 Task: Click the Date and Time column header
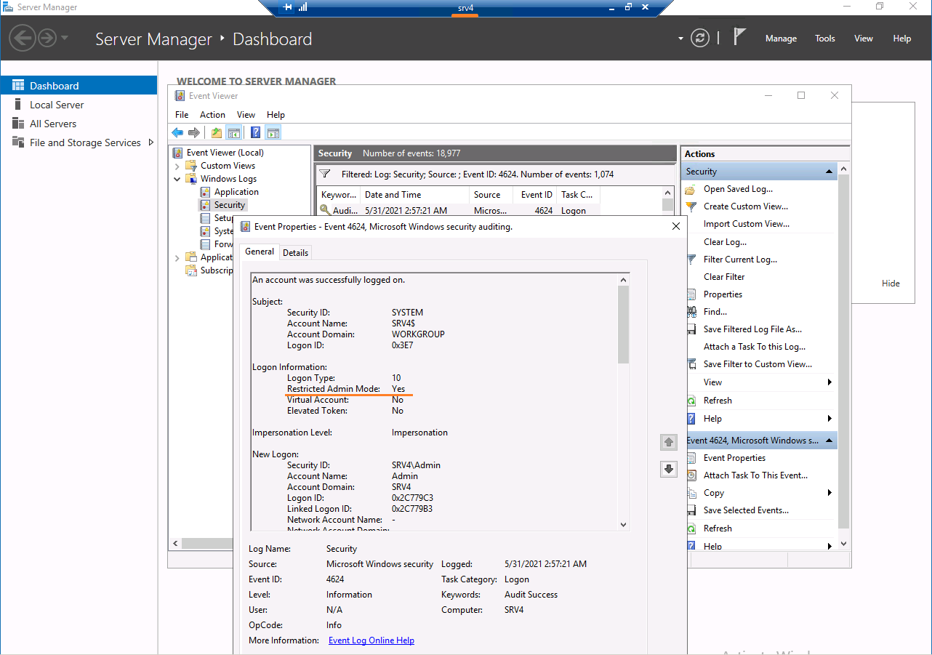click(414, 195)
